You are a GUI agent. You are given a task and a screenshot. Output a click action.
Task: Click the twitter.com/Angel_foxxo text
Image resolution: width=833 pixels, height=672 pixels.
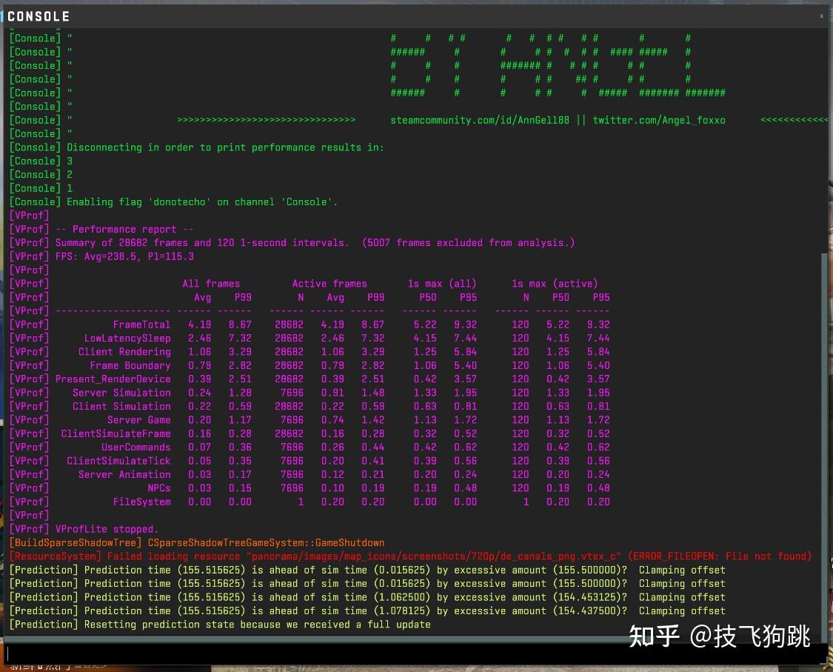click(659, 120)
